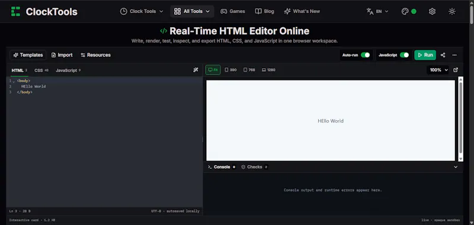Go to the Games page

(232, 11)
